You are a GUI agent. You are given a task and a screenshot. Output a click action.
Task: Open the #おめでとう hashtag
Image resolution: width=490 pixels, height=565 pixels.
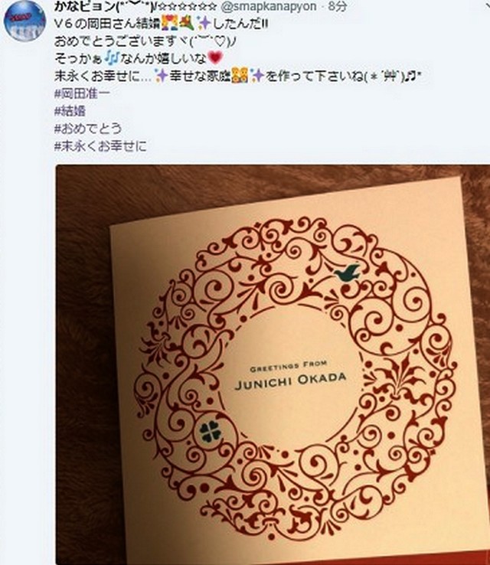click(x=88, y=129)
